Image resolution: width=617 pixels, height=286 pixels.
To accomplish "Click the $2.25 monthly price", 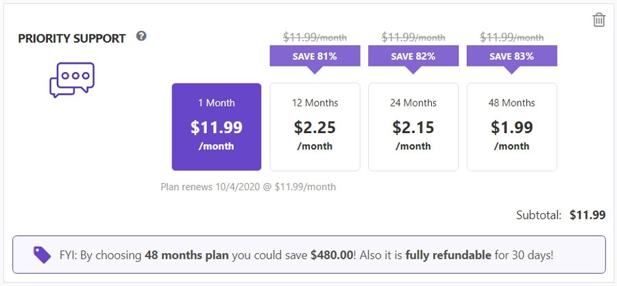I will (315, 128).
